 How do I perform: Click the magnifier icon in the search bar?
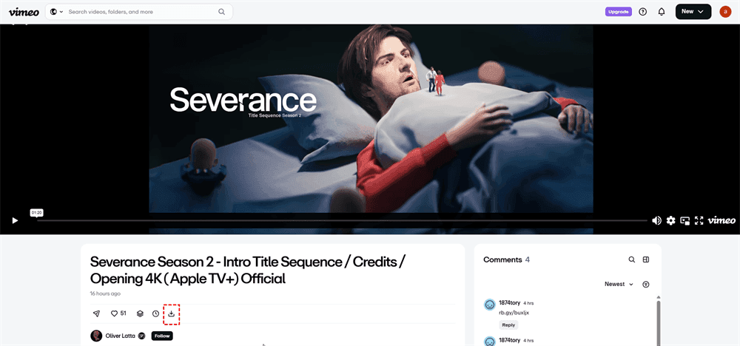tap(221, 12)
